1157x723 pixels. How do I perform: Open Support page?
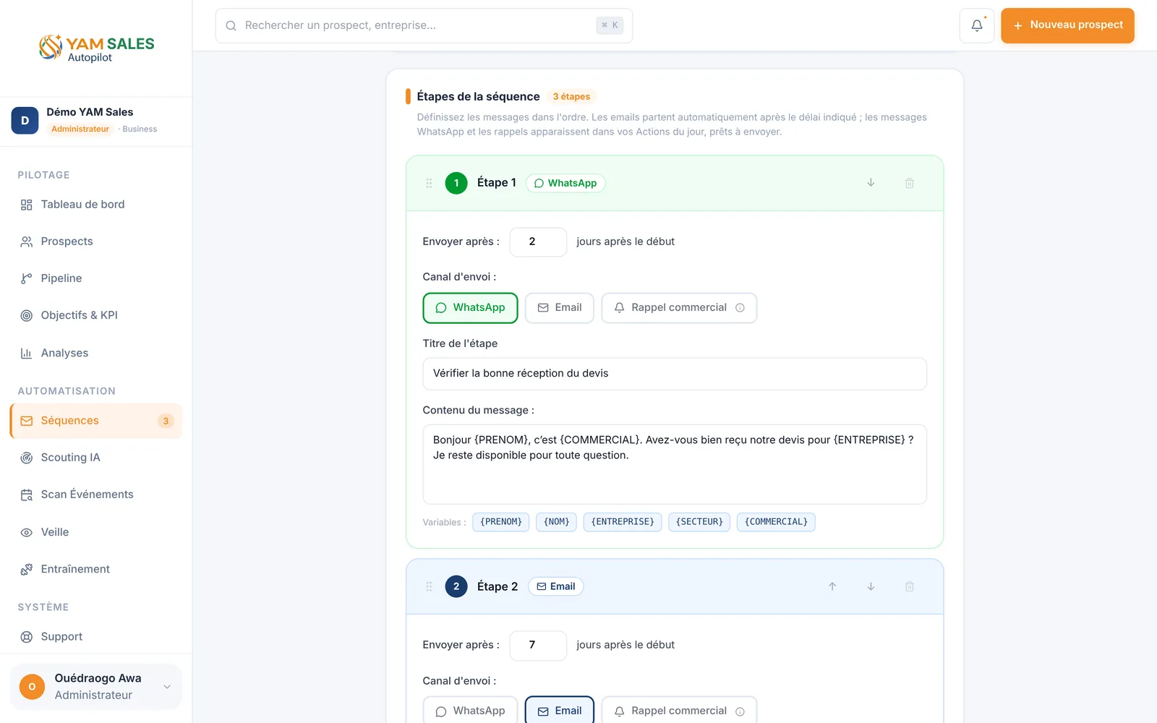pos(96,637)
